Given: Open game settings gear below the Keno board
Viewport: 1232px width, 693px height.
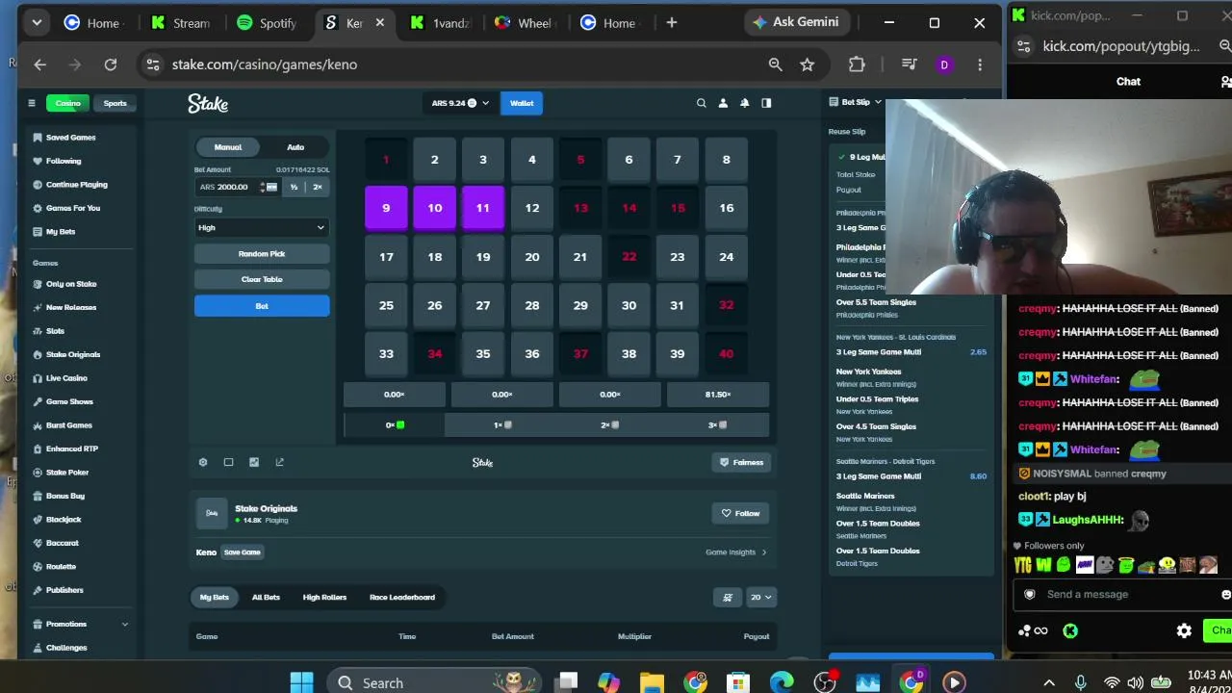Looking at the screenshot, I should coord(203,462).
